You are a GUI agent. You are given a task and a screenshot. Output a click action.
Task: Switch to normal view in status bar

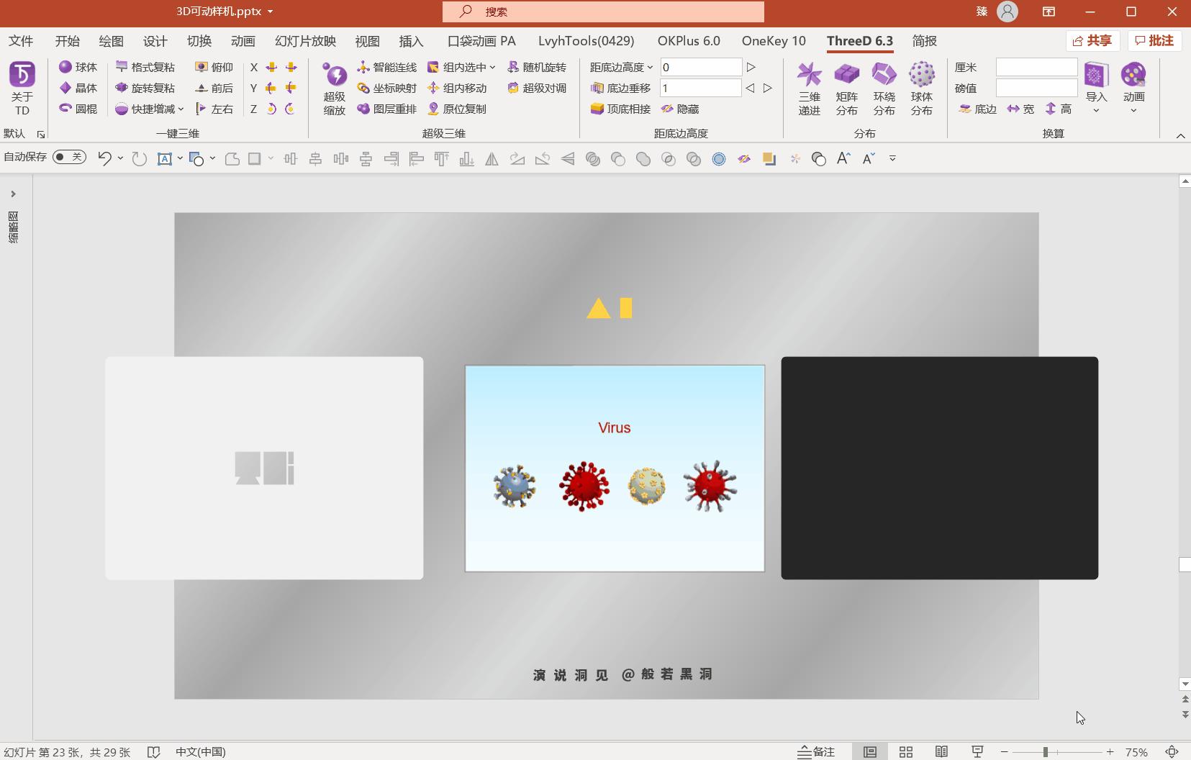click(870, 752)
